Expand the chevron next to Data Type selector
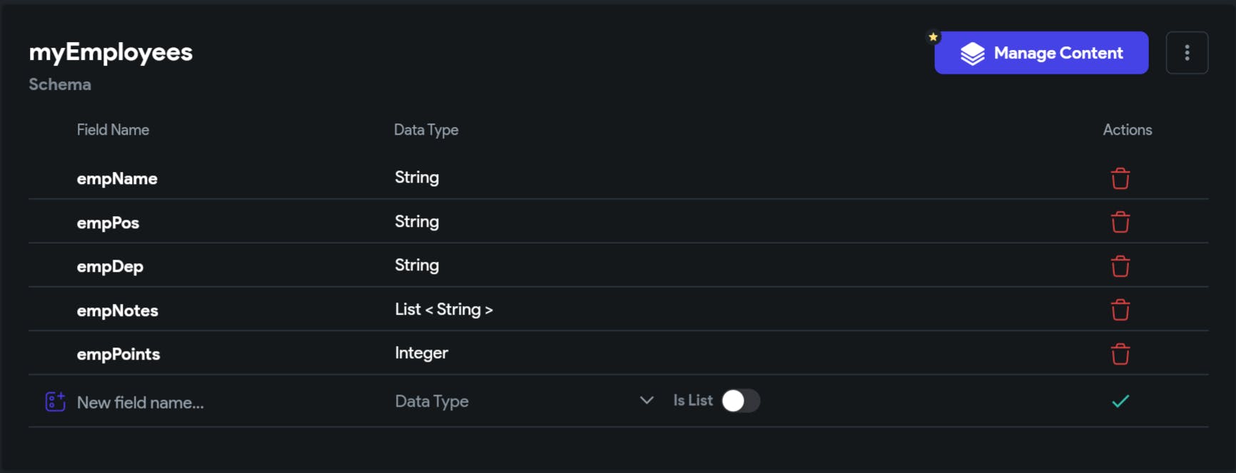1236x473 pixels. click(x=647, y=400)
